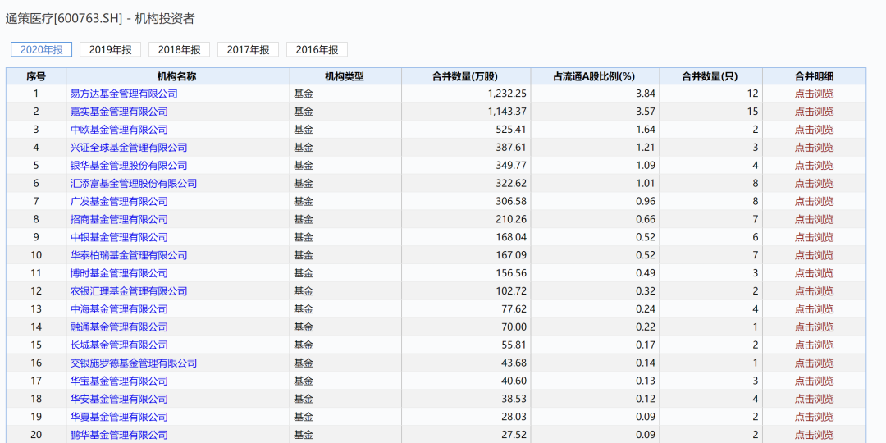Open 博时基金管理有限公司 link
This screenshot has height=443, width=886.
pos(119,273)
